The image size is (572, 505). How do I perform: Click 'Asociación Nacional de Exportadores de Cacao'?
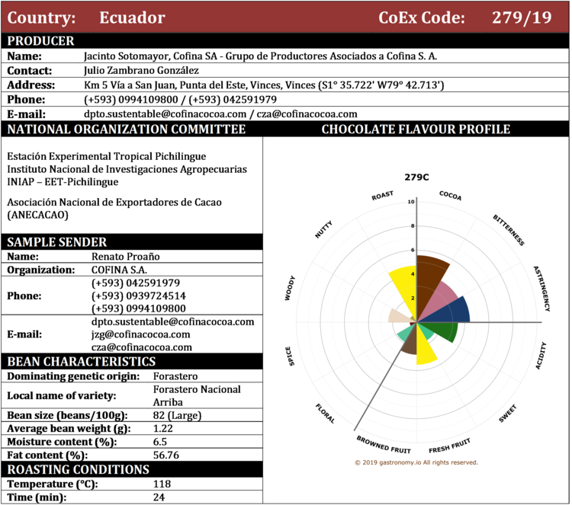(x=114, y=202)
